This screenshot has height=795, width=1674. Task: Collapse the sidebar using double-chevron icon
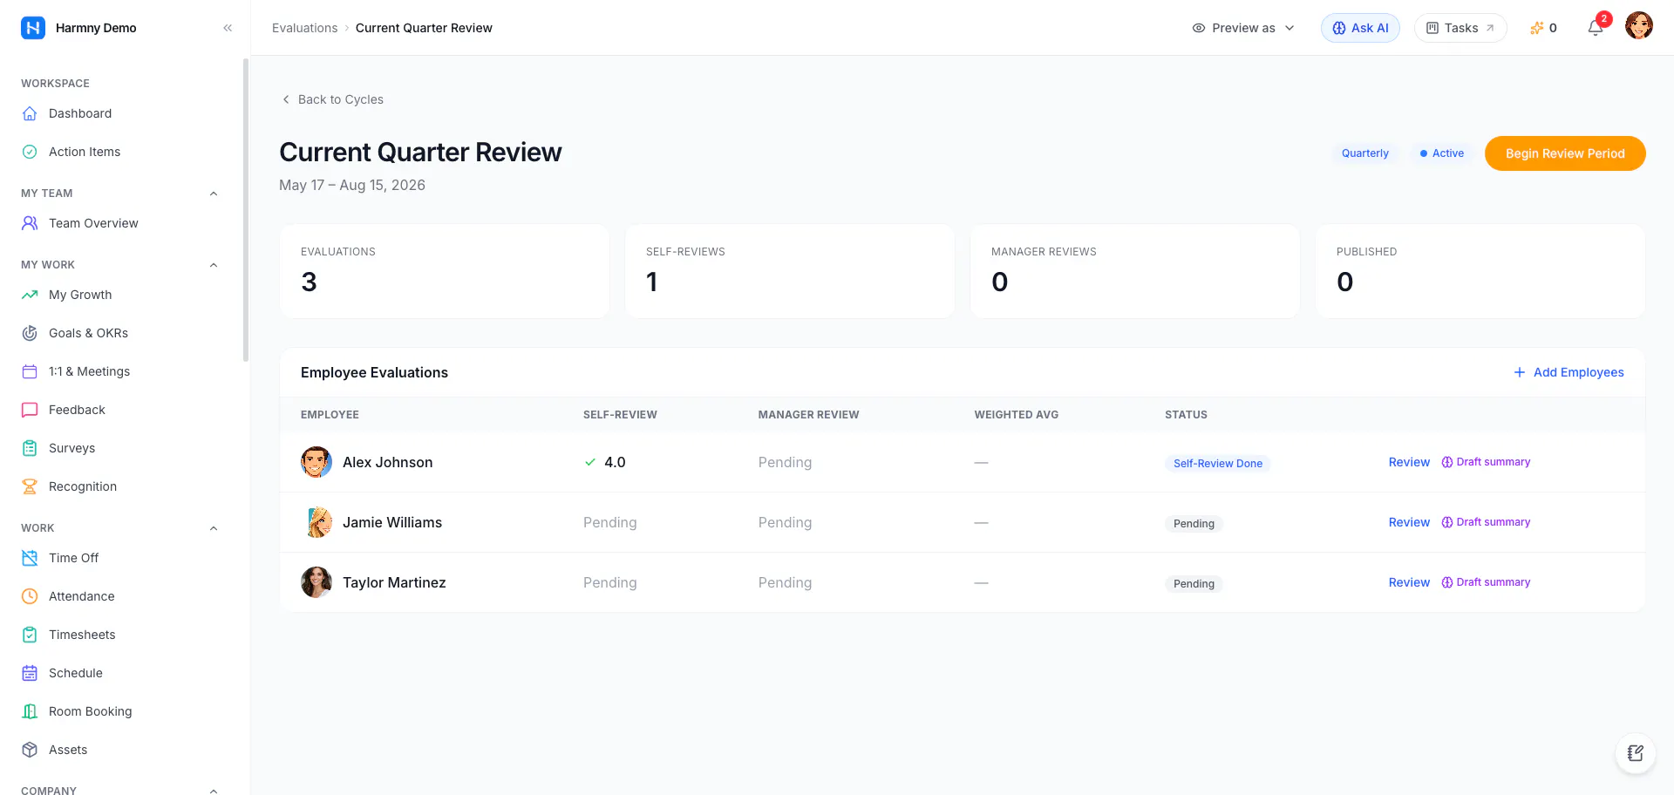(x=228, y=28)
